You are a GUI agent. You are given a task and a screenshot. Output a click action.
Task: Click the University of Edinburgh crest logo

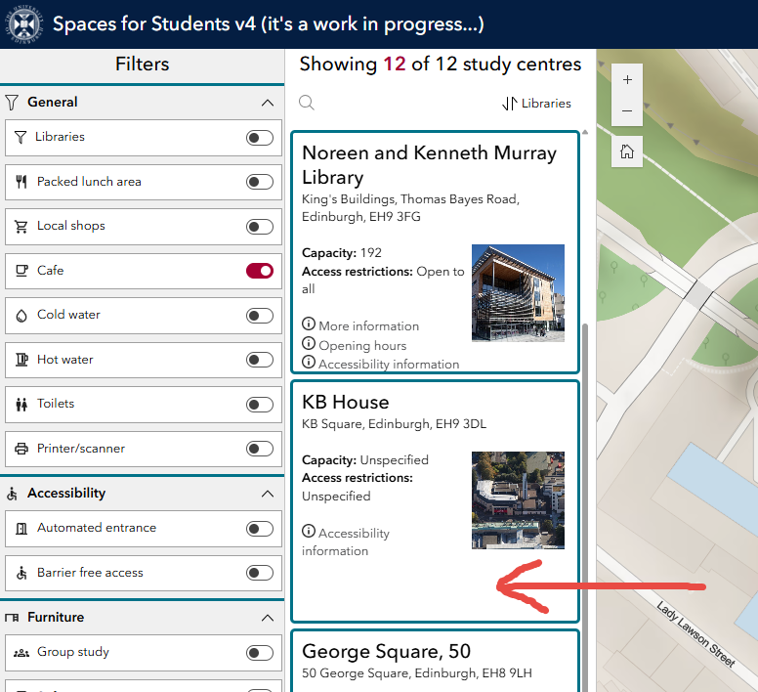point(24,24)
